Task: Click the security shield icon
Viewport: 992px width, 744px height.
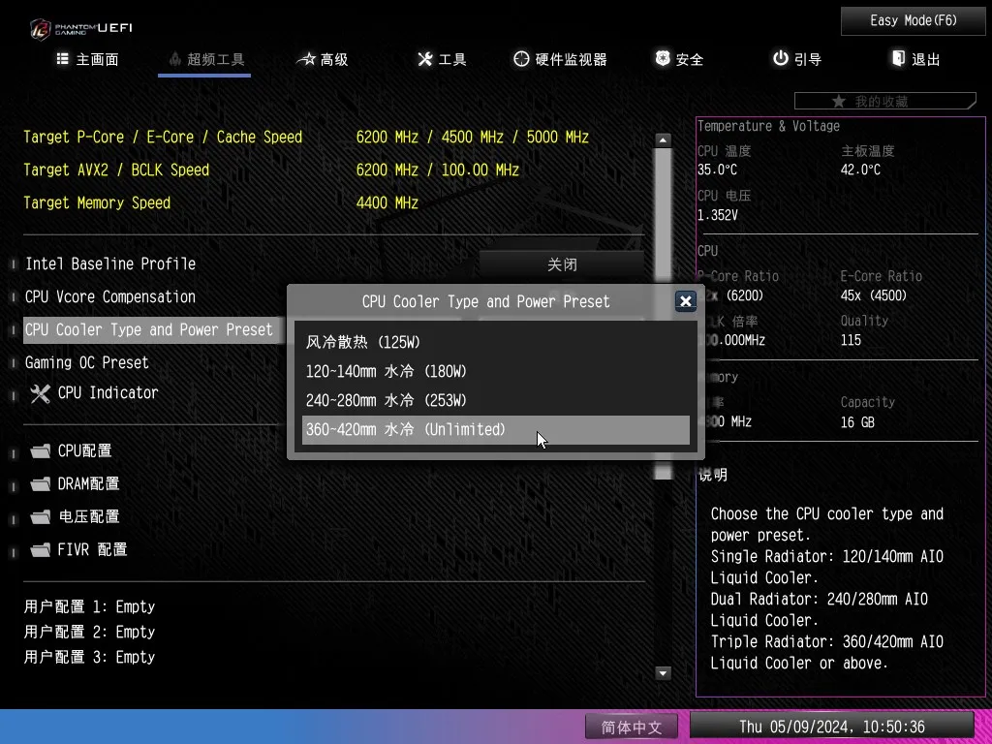Action: tap(663, 58)
